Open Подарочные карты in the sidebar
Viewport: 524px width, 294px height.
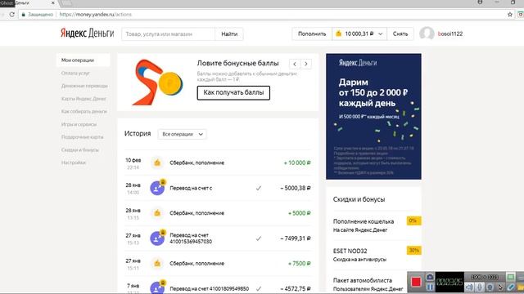click(82, 137)
